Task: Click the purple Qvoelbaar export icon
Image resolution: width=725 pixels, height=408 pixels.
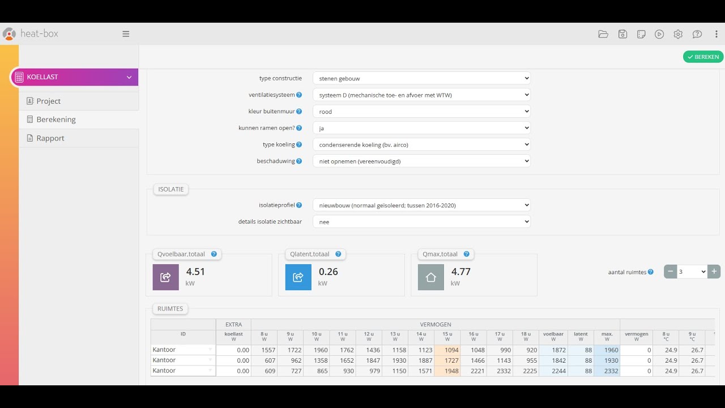Action: (x=166, y=277)
